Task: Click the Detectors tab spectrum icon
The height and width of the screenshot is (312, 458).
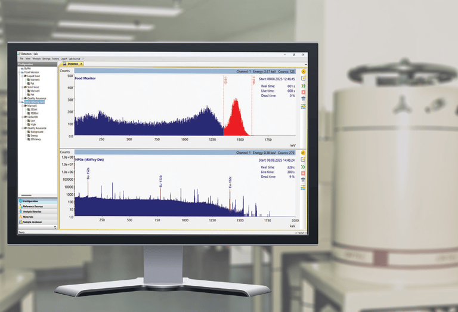Action: pos(64,64)
